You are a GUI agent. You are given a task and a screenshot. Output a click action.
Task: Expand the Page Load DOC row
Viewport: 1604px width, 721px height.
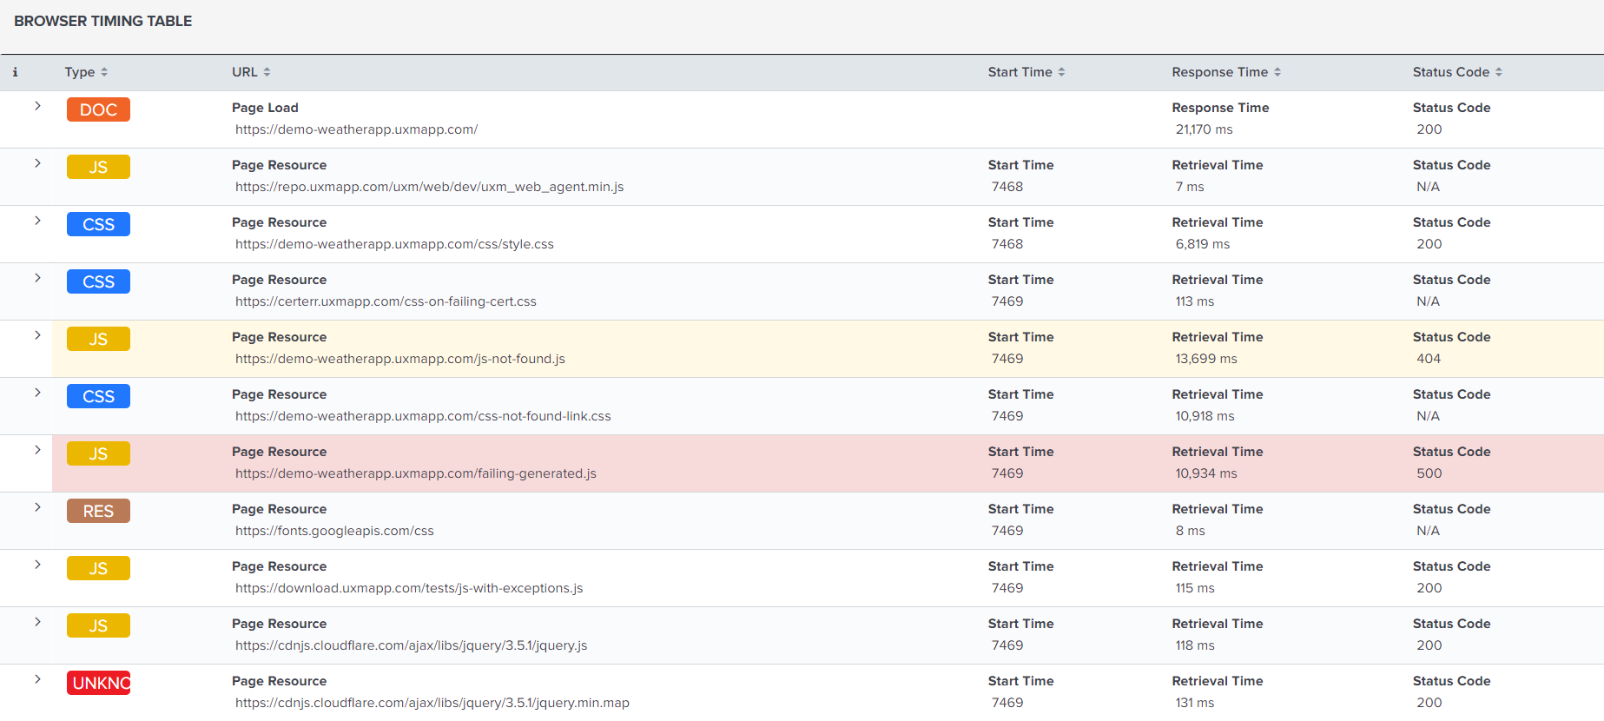point(37,106)
